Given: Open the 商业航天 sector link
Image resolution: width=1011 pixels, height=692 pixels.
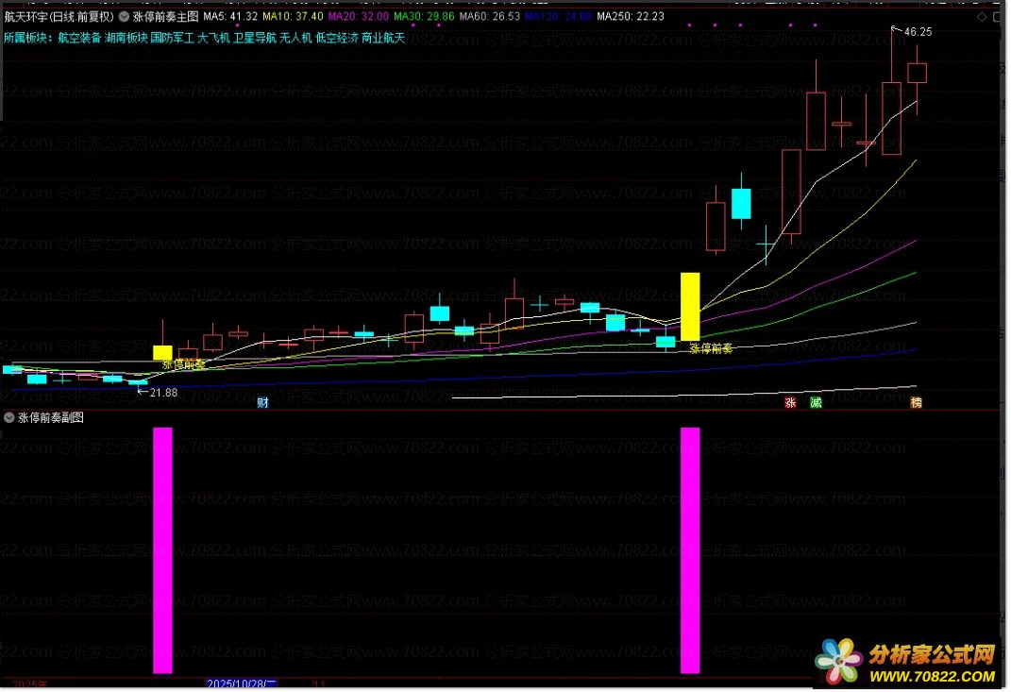Looking at the screenshot, I should pyautogui.click(x=383, y=38).
